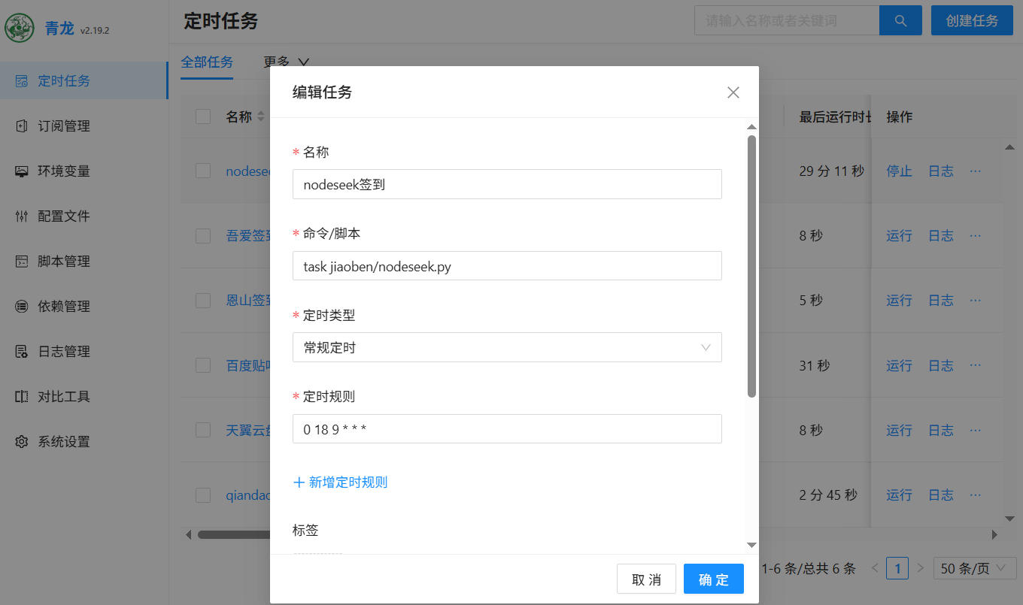Open the config file sliders icon

22,216
